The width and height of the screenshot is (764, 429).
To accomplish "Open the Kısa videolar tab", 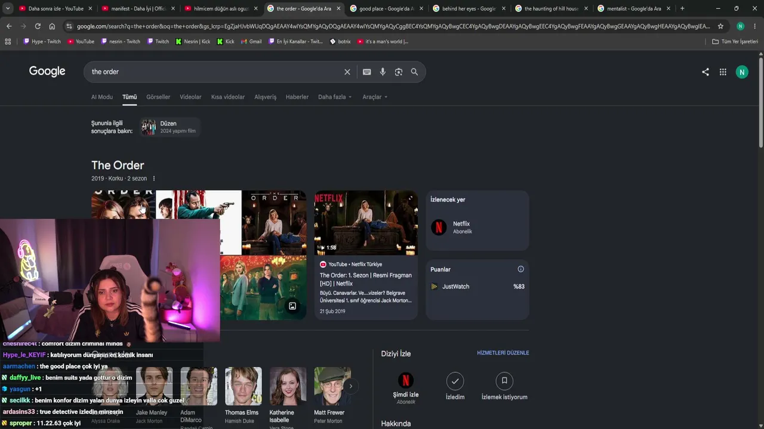I will click(228, 97).
